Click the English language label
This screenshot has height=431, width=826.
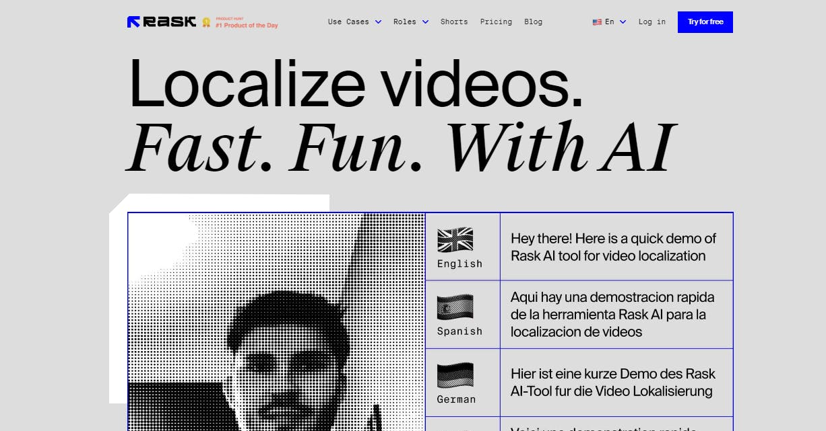[459, 264]
